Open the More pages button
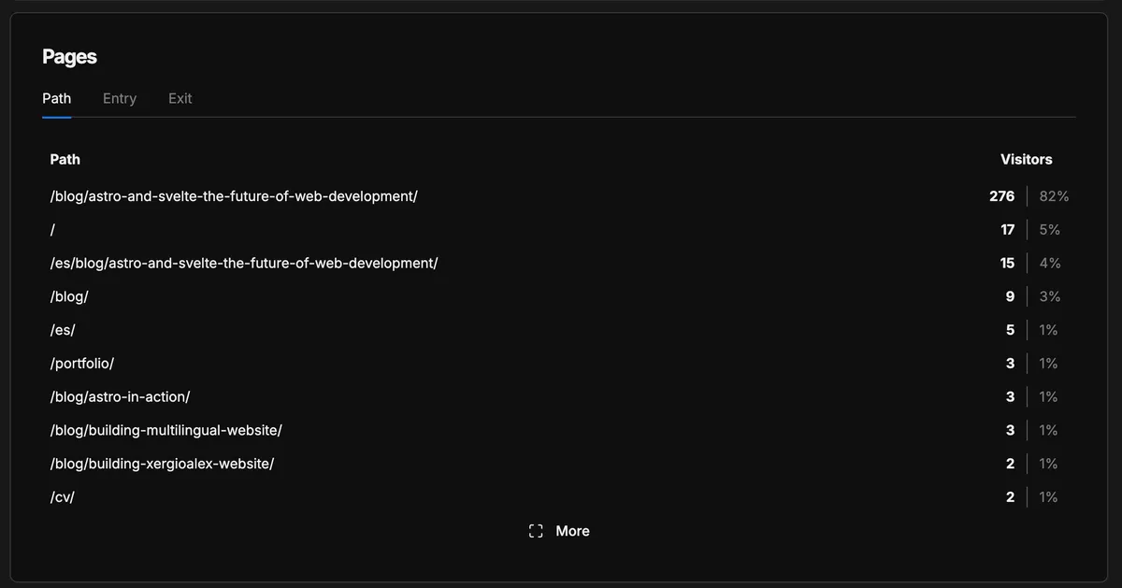The height and width of the screenshot is (588, 1122). 571,531
